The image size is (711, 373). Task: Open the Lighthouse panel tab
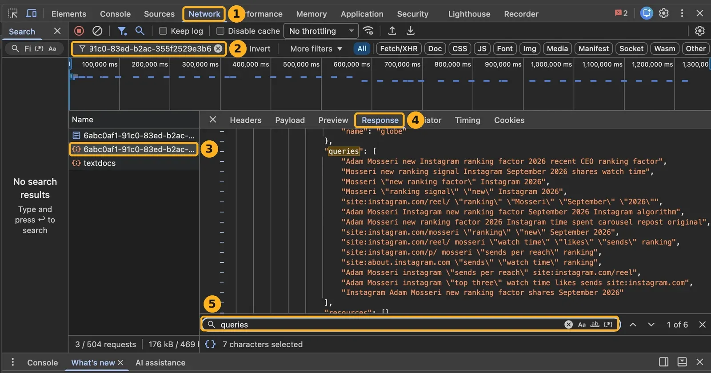click(x=469, y=14)
